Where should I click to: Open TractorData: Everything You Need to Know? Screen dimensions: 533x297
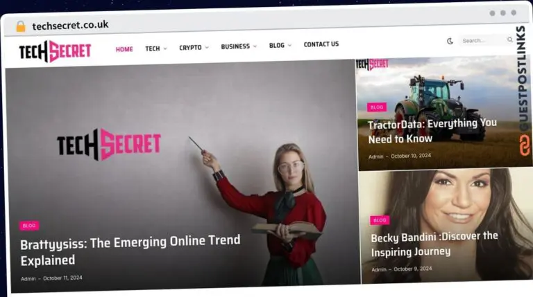click(432, 131)
